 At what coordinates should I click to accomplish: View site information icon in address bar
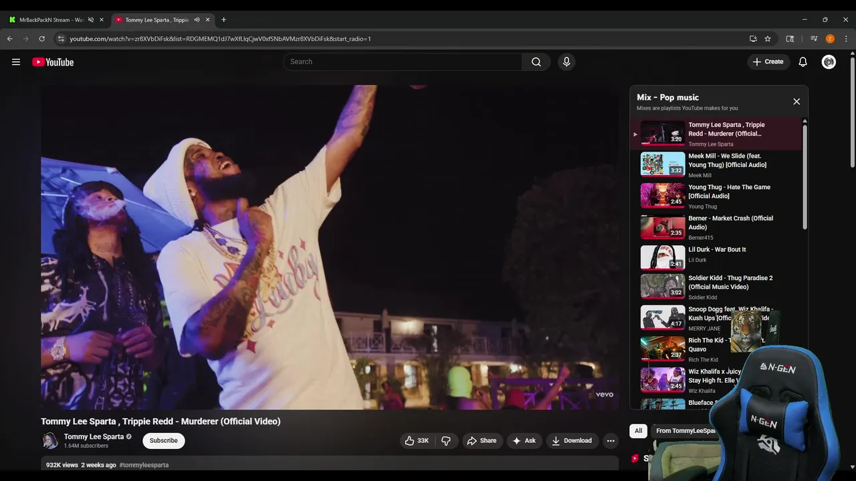point(60,39)
